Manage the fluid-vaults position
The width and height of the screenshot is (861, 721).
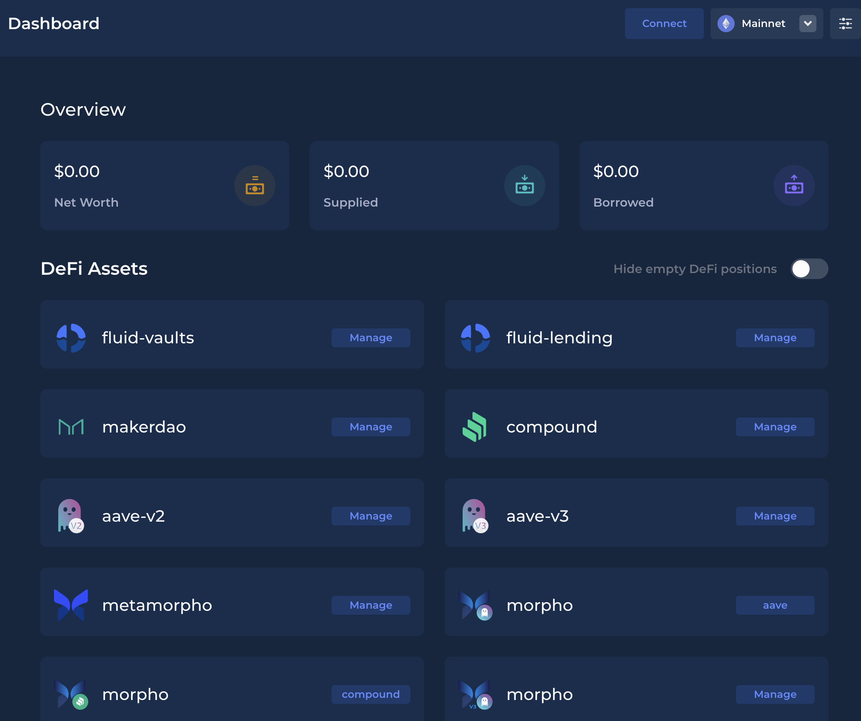pos(371,338)
